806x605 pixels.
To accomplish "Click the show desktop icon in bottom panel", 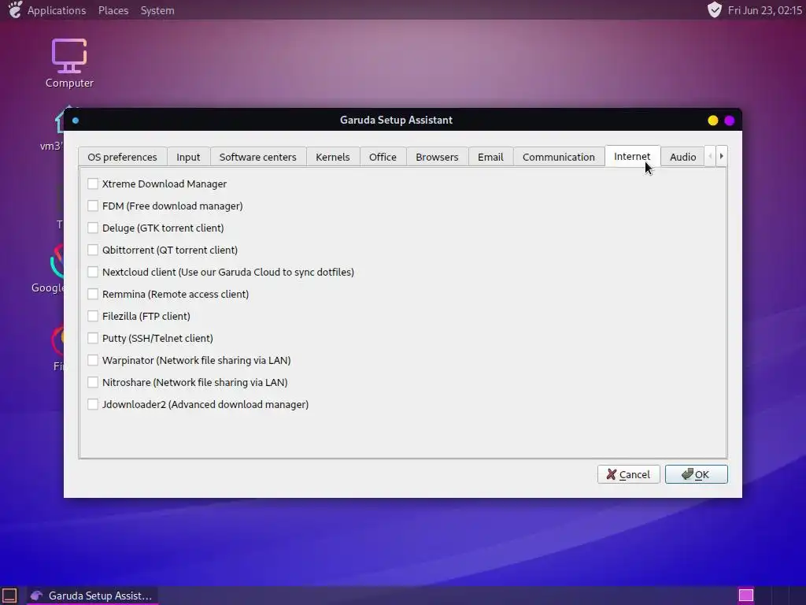I will (x=9, y=596).
